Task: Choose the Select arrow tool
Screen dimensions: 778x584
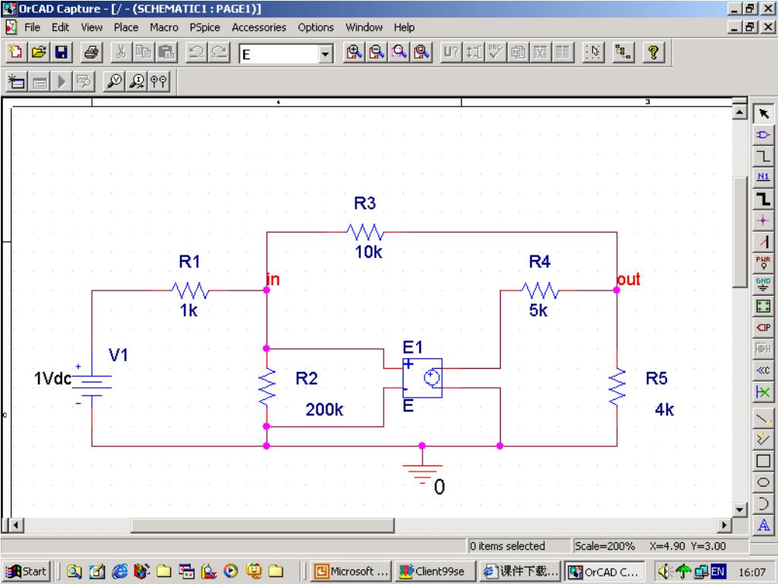Action: 763,114
